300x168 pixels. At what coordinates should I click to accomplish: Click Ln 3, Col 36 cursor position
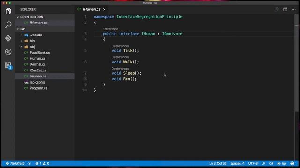coord(217,163)
